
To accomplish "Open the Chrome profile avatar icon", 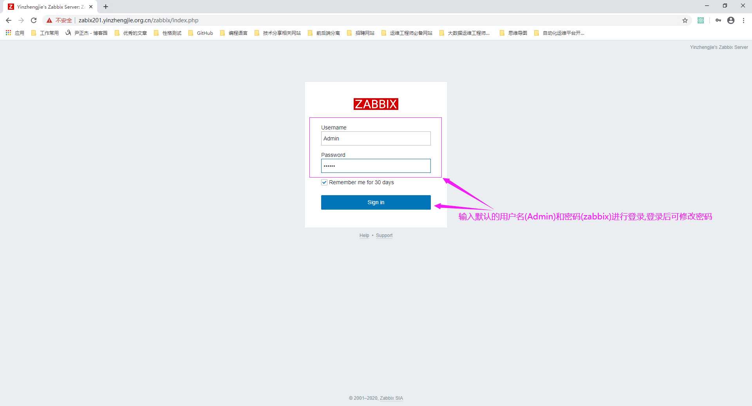I will click(731, 20).
